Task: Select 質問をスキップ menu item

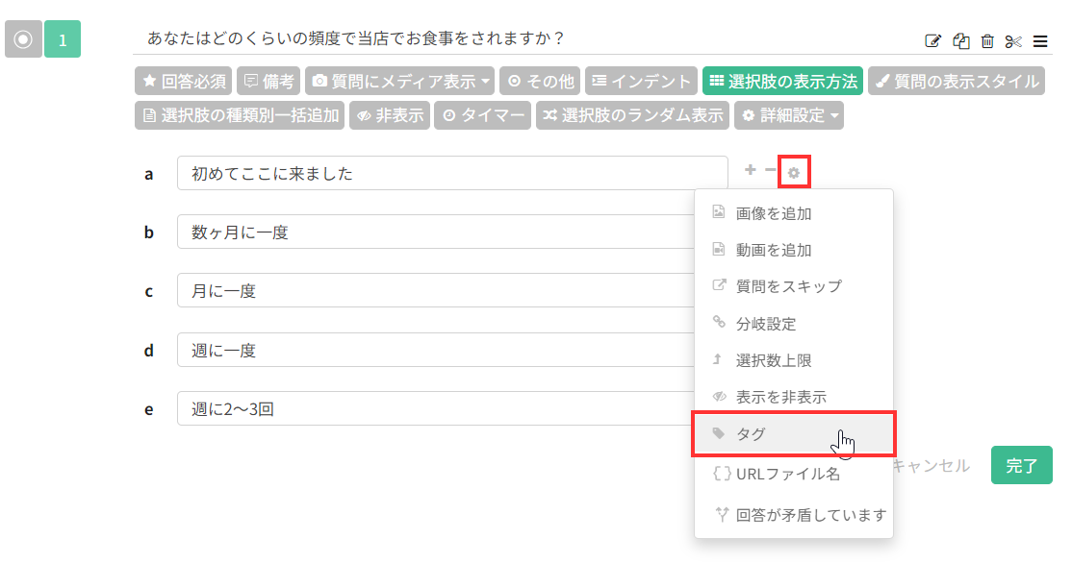Action: (x=794, y=286)
